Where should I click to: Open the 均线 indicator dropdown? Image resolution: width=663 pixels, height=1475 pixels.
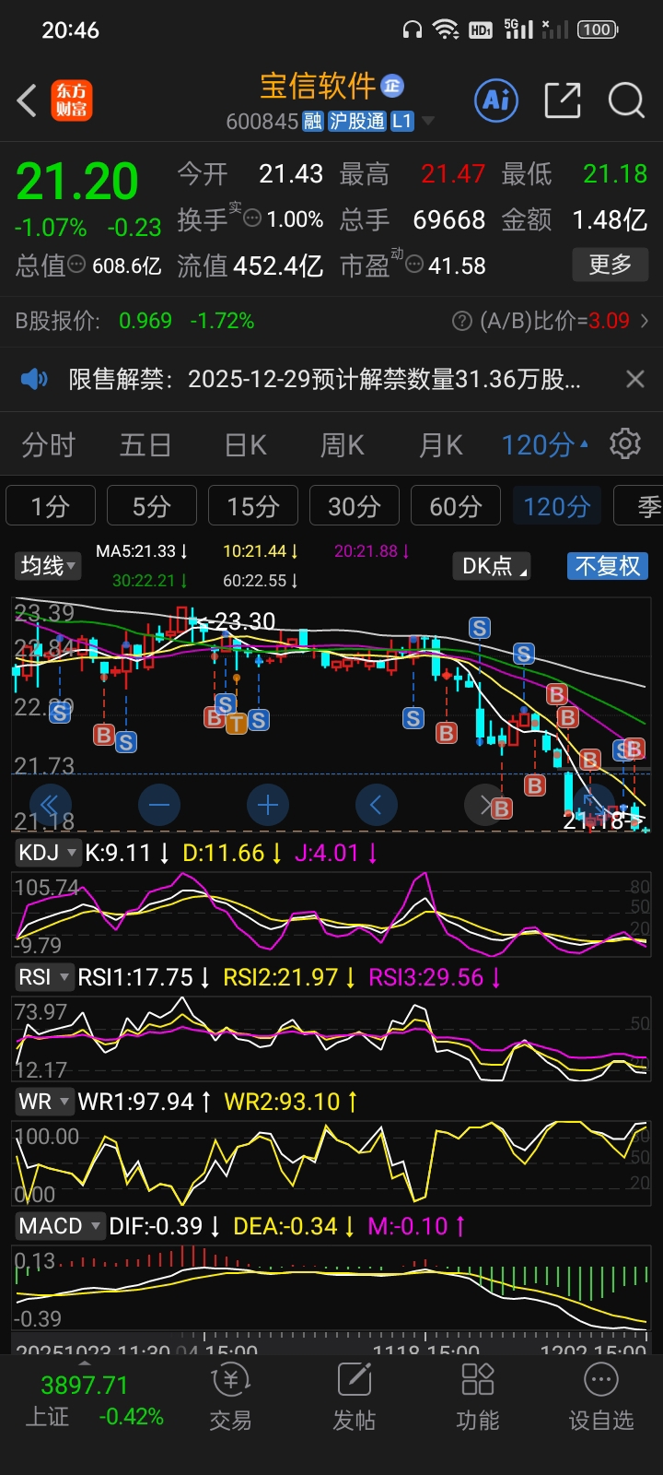coord(47,565)
